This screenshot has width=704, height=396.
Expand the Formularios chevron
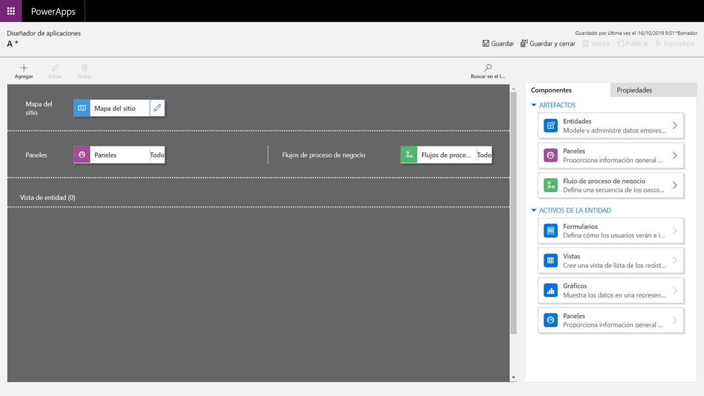point(675,231)
